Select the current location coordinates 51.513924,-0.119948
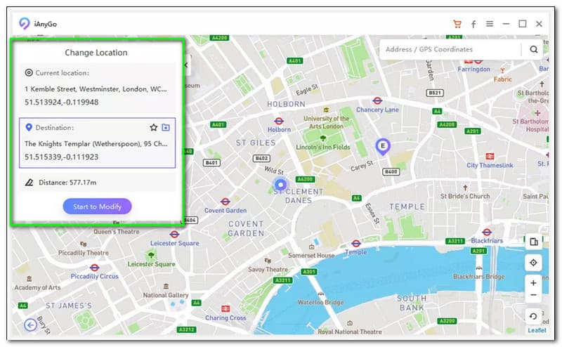Image resolution: width=562 pixels, height=347 pixels. (61, 102)
